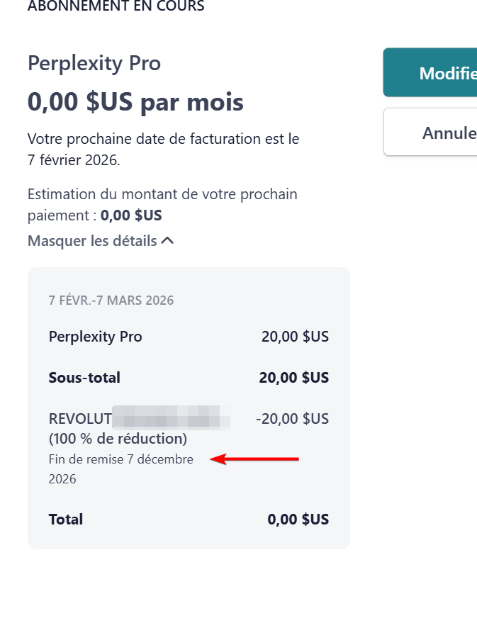
Task: Select the Perplexity Pro line item
Action: pyautogui.click(x=96, y=337)
